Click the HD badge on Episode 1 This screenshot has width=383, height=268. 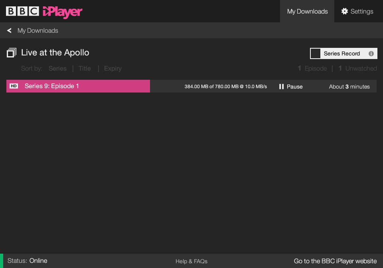click(x=14, y=86)
